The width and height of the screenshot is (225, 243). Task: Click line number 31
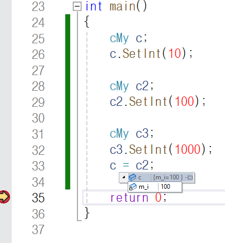pyautogui.click(x=38, y=134)
